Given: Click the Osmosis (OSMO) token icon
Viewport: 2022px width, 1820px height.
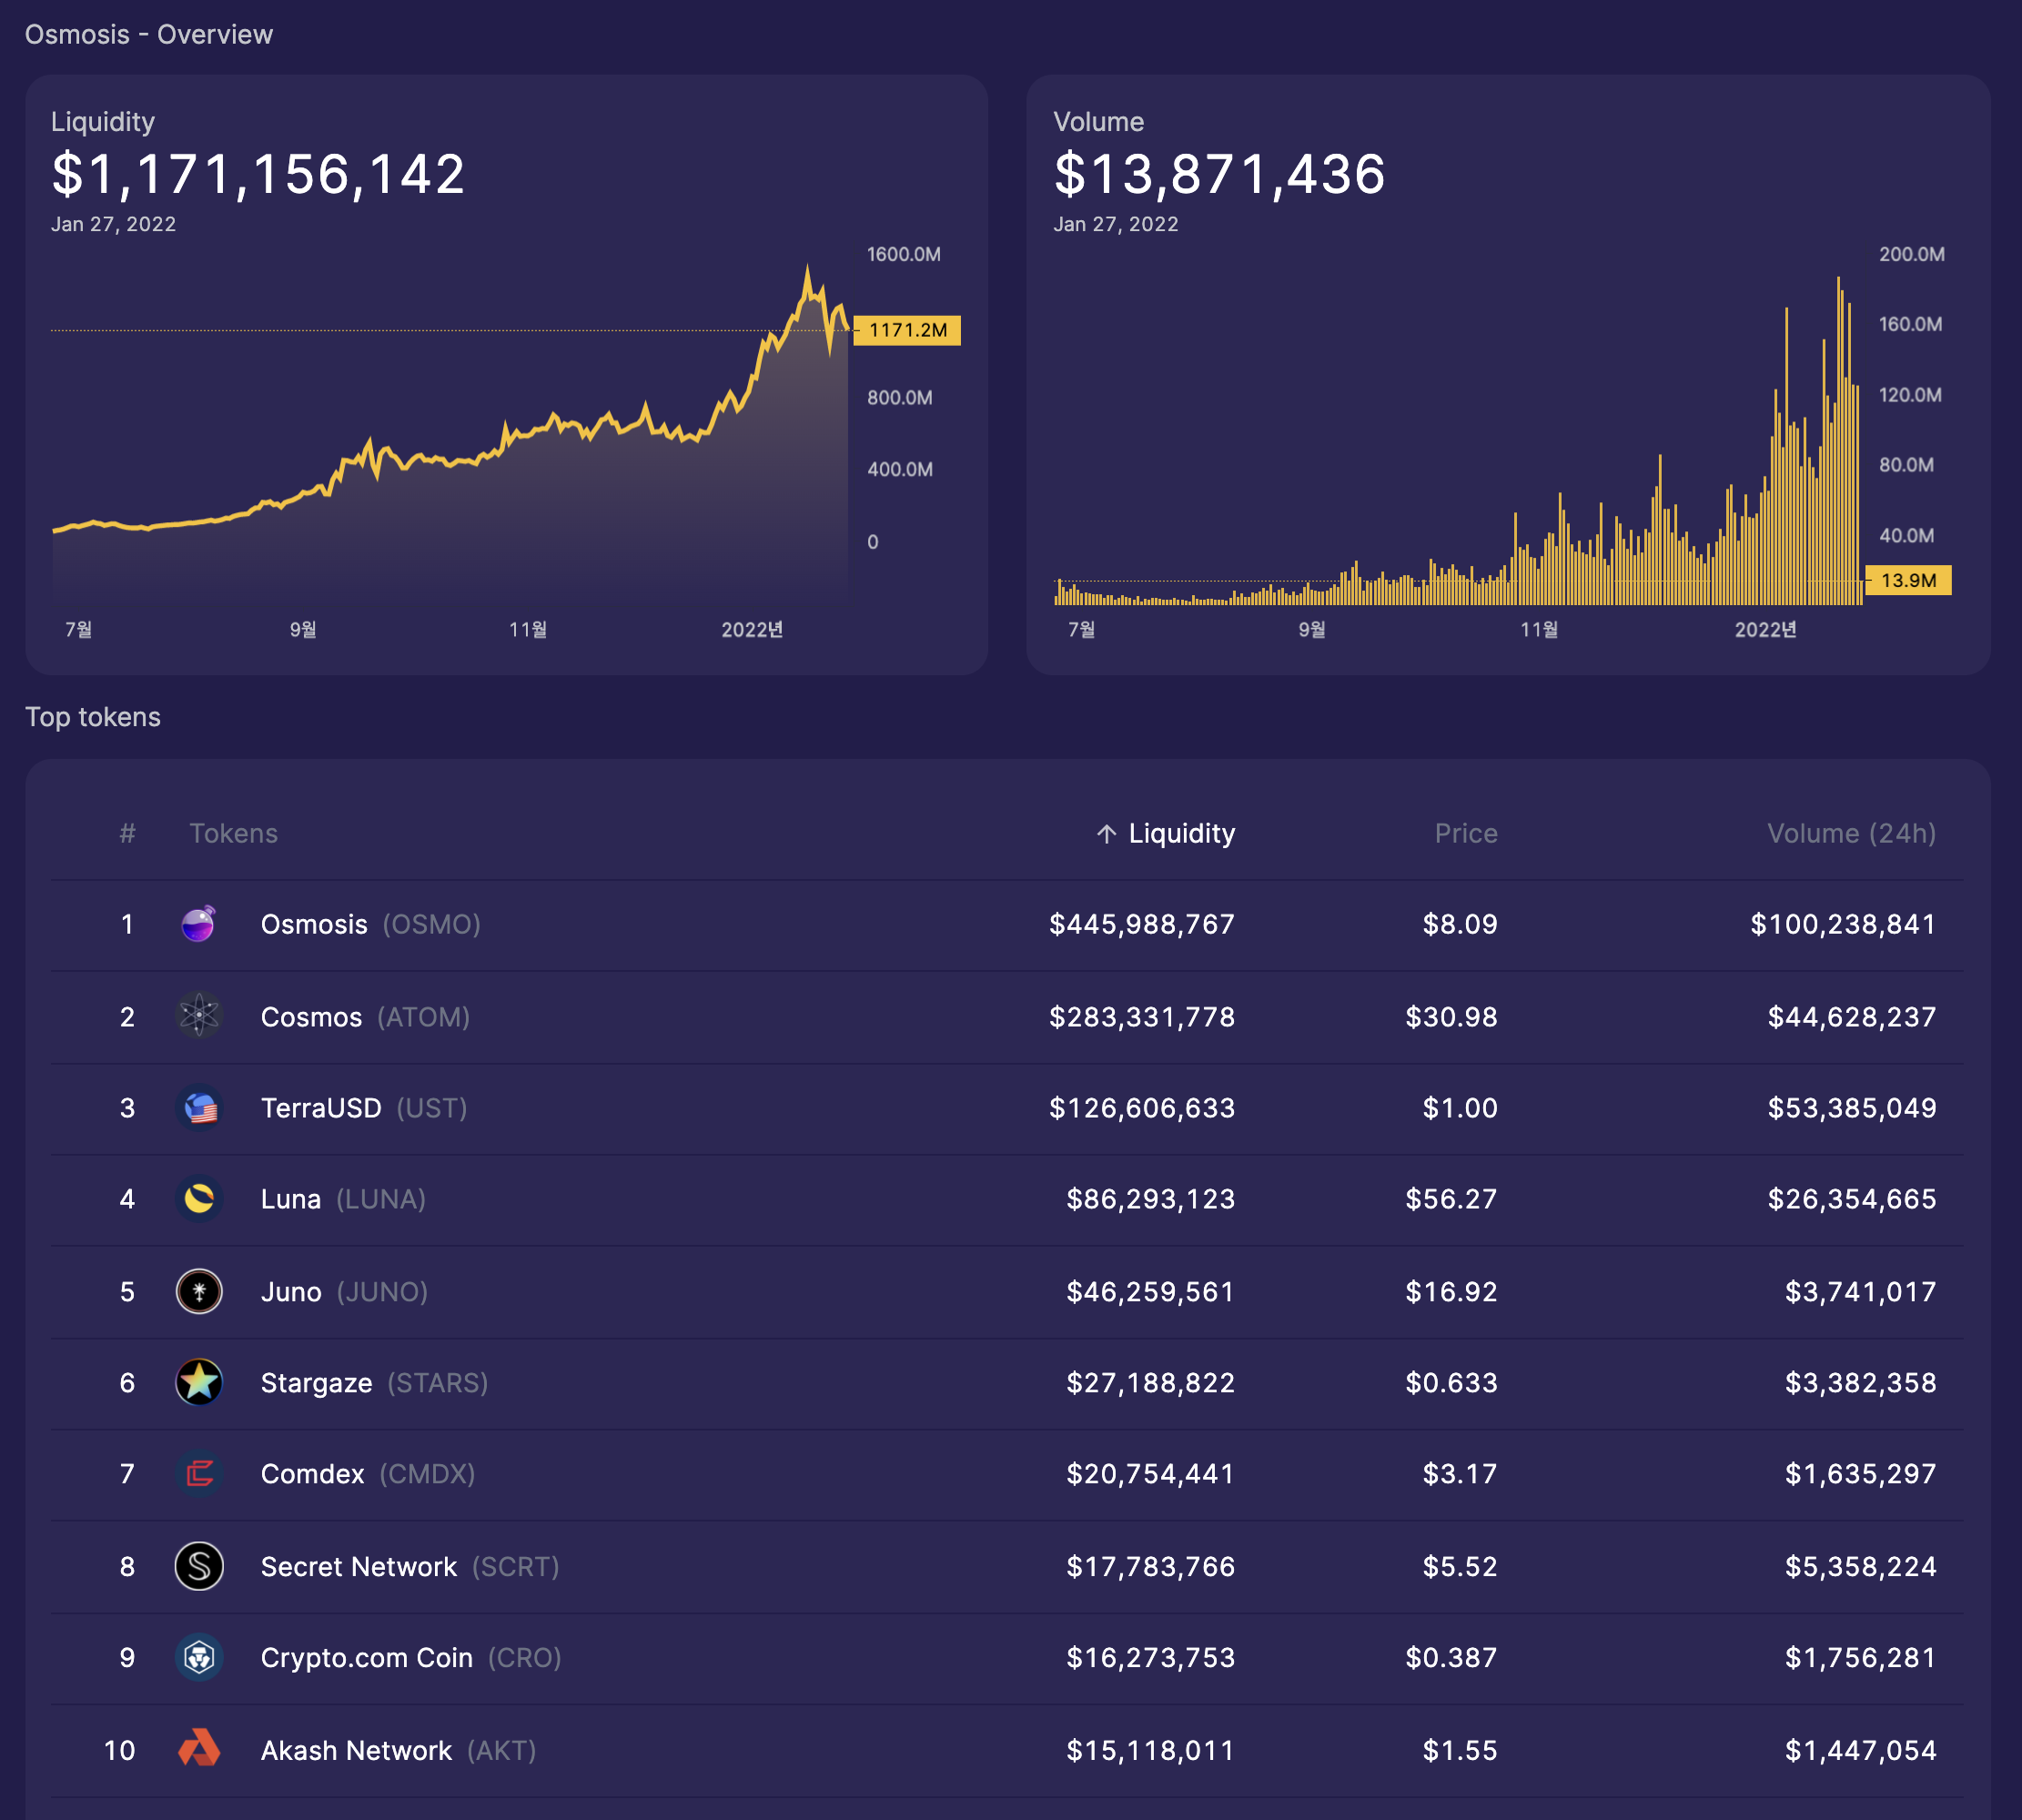Looking at the screenshot, I should tap(199, 924).
